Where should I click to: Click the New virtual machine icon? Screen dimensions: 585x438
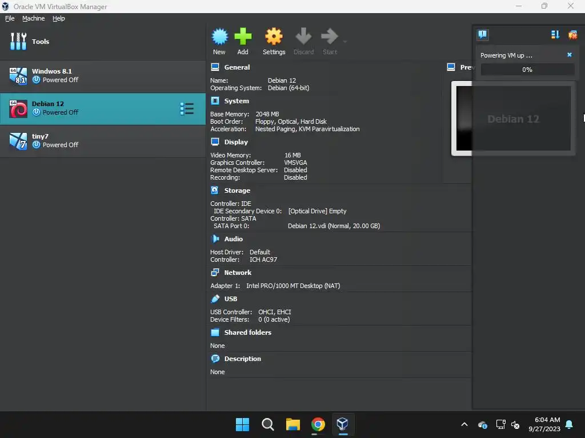pos(219,37)
